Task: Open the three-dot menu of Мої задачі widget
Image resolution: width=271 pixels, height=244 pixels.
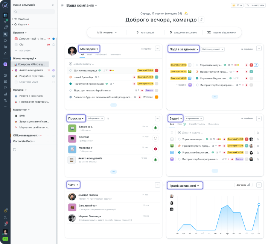Action: pyautogui.click(x=158, y=48)
